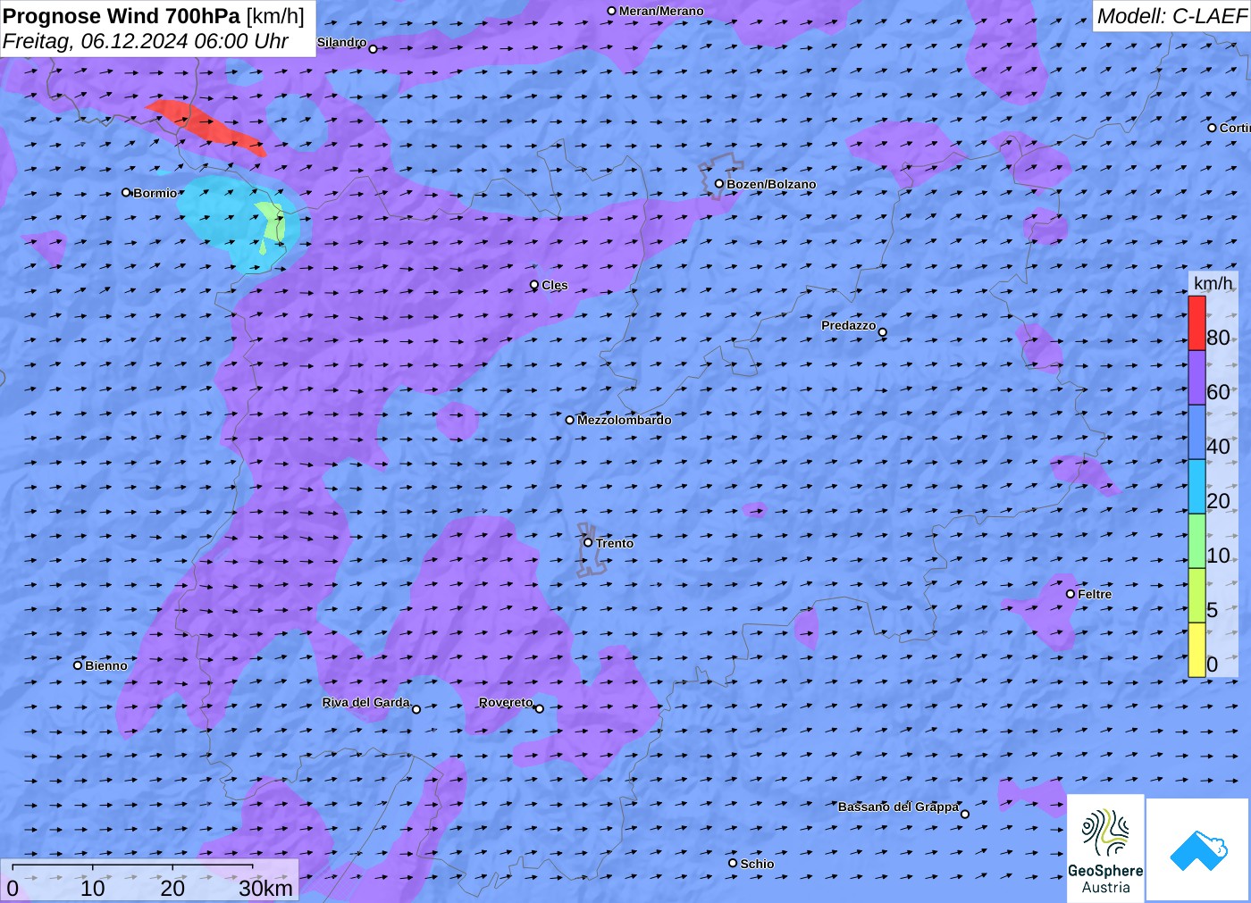Click the green 10 km/h legend swatch
The width and height of the screenshot is (1251, 903).
point(1196,540)
